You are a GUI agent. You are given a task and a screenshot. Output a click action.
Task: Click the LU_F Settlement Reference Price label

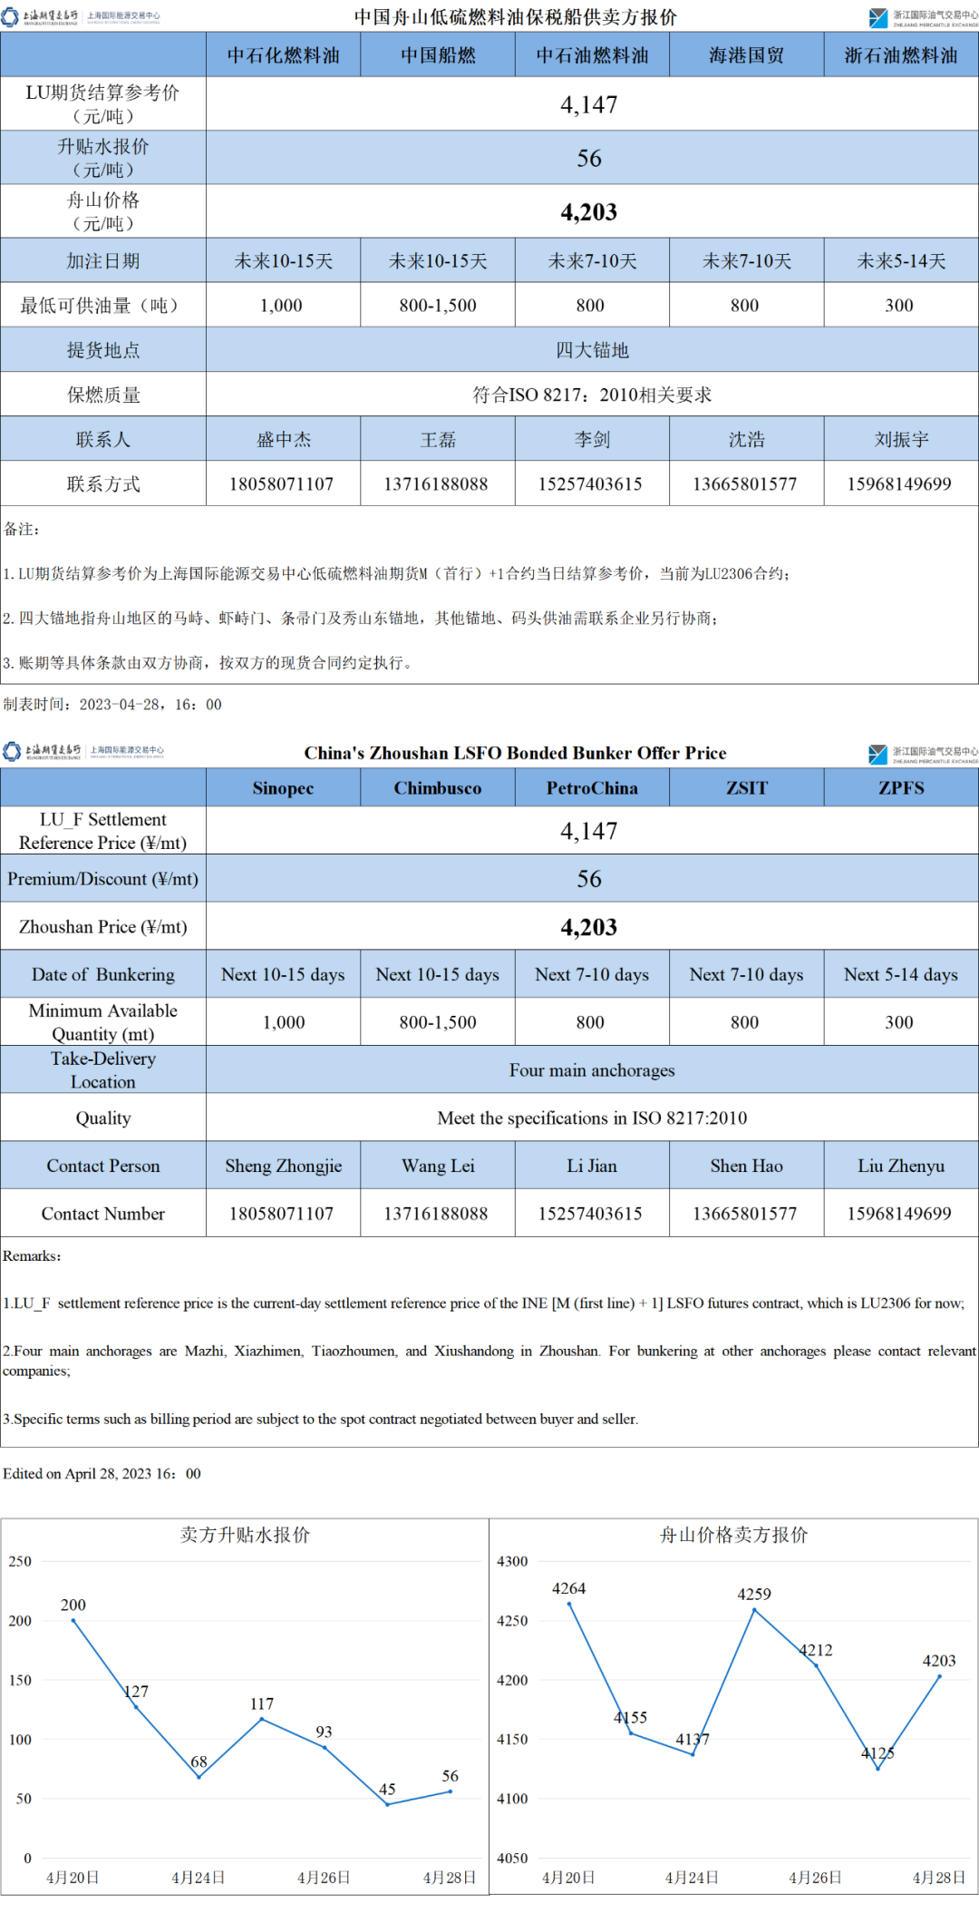(x=103, y=831)
